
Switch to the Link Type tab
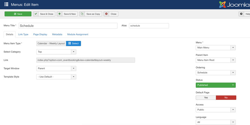point(23,34)
